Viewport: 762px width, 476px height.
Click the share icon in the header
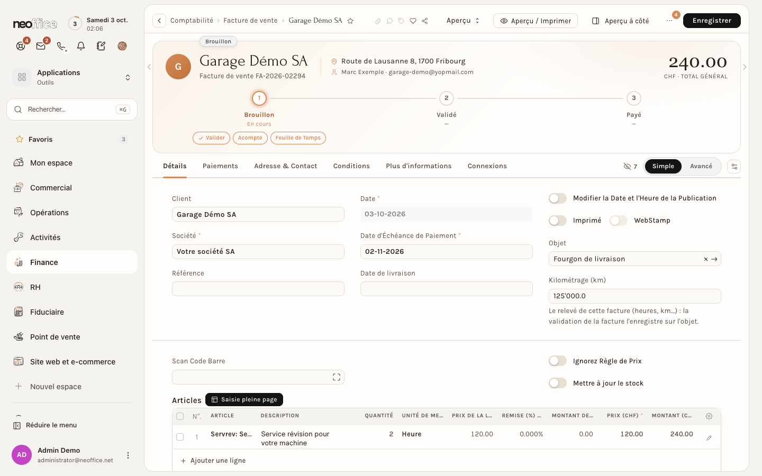tap(424, 21)
